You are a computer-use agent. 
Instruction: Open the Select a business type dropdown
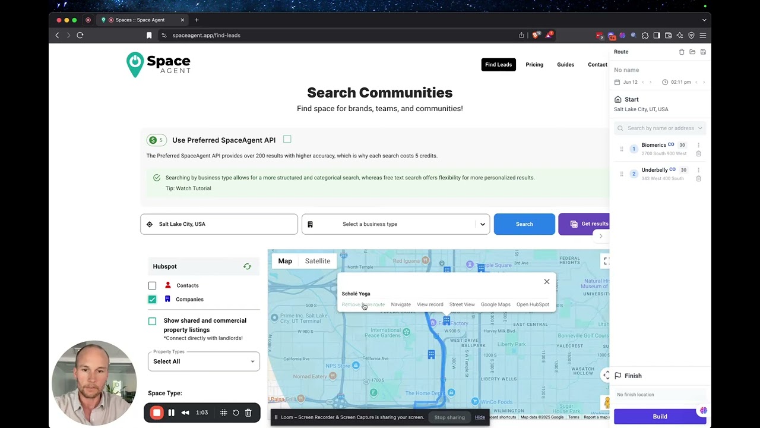coord(395,224)
